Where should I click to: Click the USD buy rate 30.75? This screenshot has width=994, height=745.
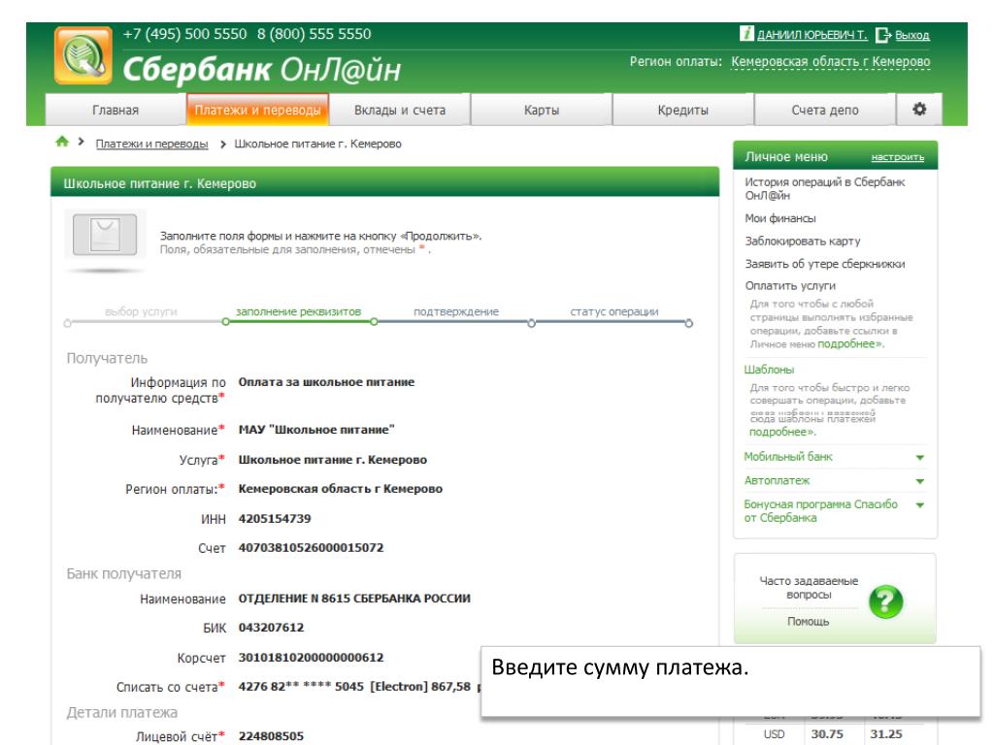pyautogui.click(x=827, y=734)
